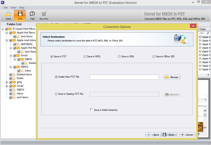Click the Select toolbar icon

tap(8, 15)
